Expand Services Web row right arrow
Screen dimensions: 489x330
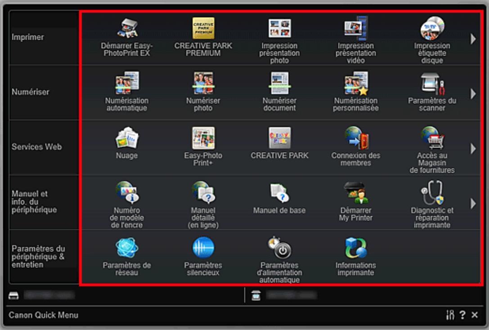tap(473, 149)
